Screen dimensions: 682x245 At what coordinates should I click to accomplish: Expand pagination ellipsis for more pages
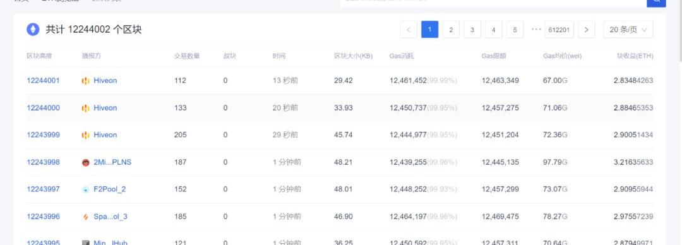[x=536, y=29]
